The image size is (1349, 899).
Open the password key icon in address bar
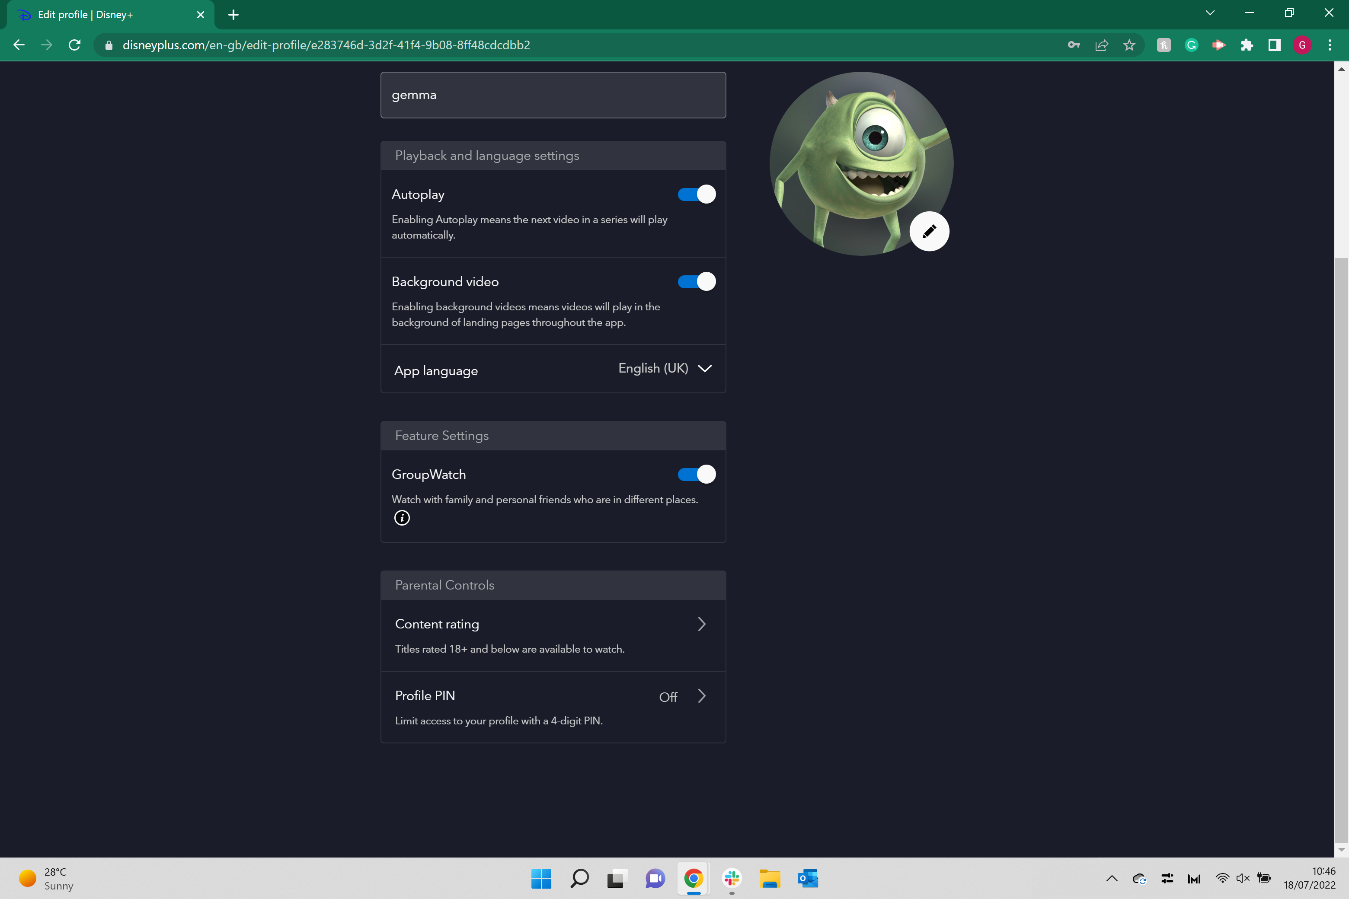pos(1074,45)
